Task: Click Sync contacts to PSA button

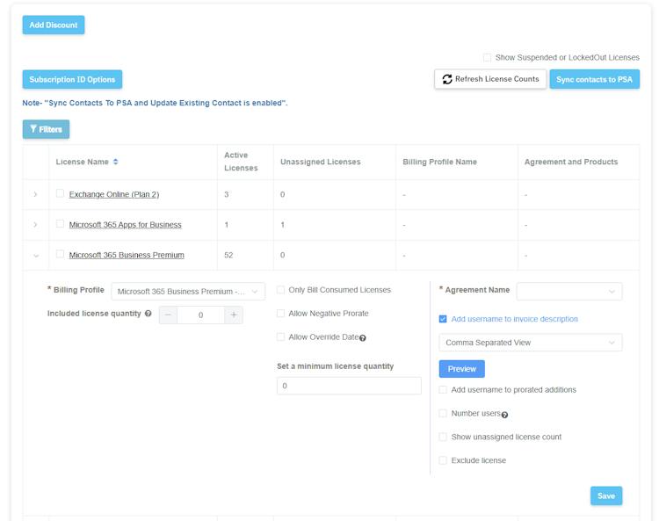Action: 594,79
